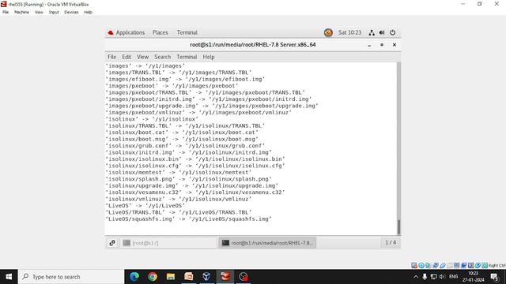Click the VirtualBox optical disk status icon
The image size is (506, 284).
click(421, 265)
